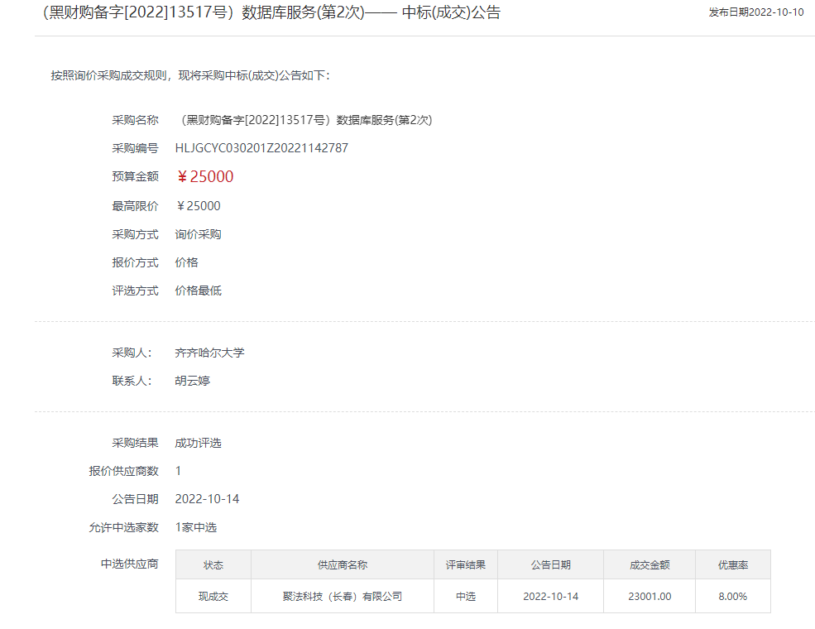This screenshot has height=629, width=815.
Task: Click the 成功评选 procurement result
Action: point(198,443)
